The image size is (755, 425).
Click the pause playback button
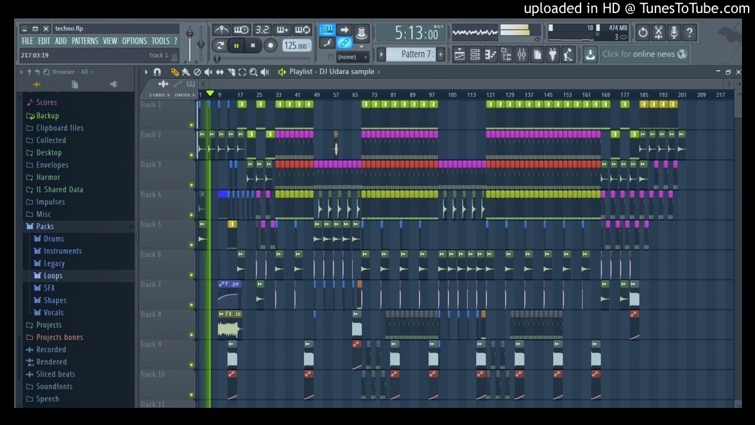(x=237, y=45)
